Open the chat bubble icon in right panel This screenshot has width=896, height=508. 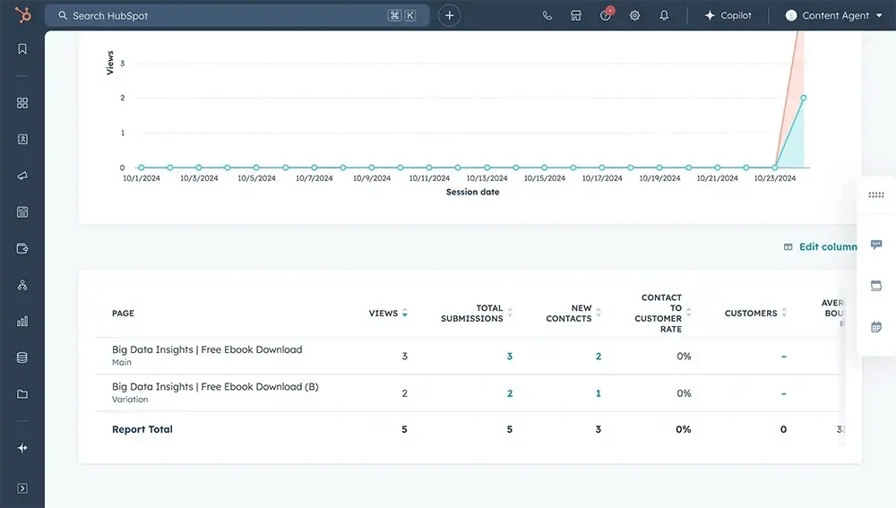click(x=876, y=245)
